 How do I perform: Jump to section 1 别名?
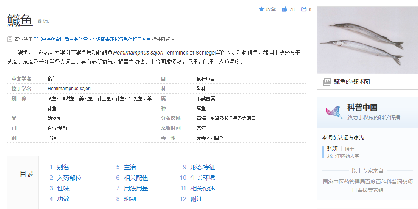[x=63, y=167]
